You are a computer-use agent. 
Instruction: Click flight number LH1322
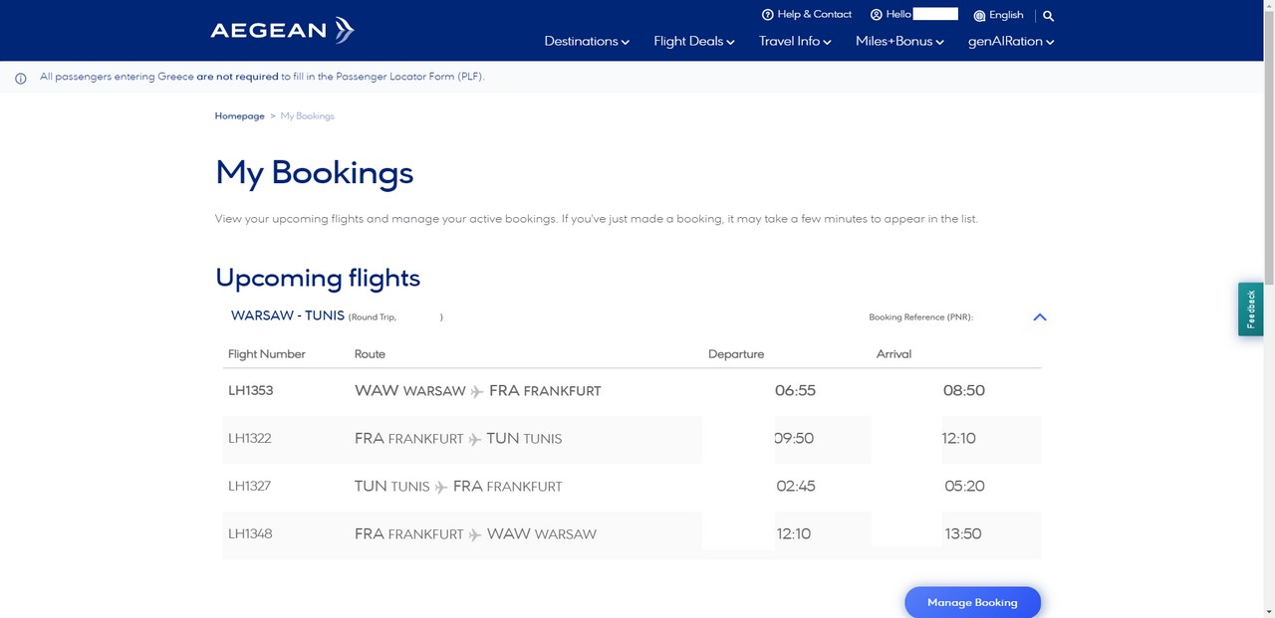(x=250, y=439)
